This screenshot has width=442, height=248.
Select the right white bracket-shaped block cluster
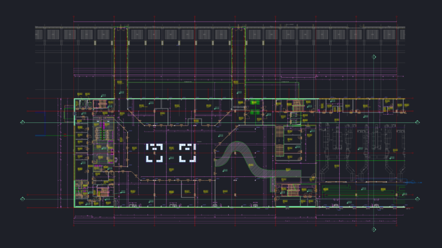[x=187, y=153]
